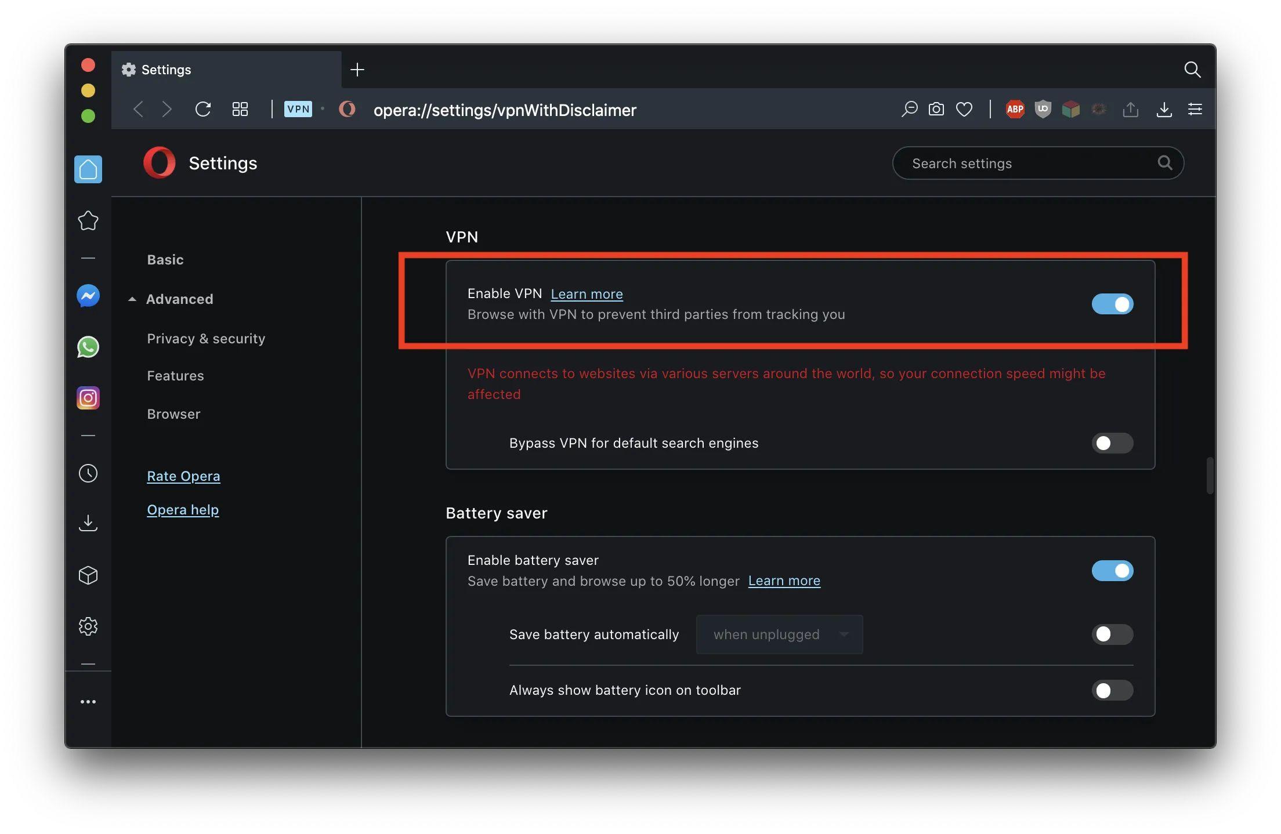Click the Opera site badge in address bar
This screenshot has width=1281, height=834.
pyautogui.click(x=347, y=109)
